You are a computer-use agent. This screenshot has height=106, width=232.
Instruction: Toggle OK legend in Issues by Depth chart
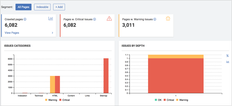point(158,100)
